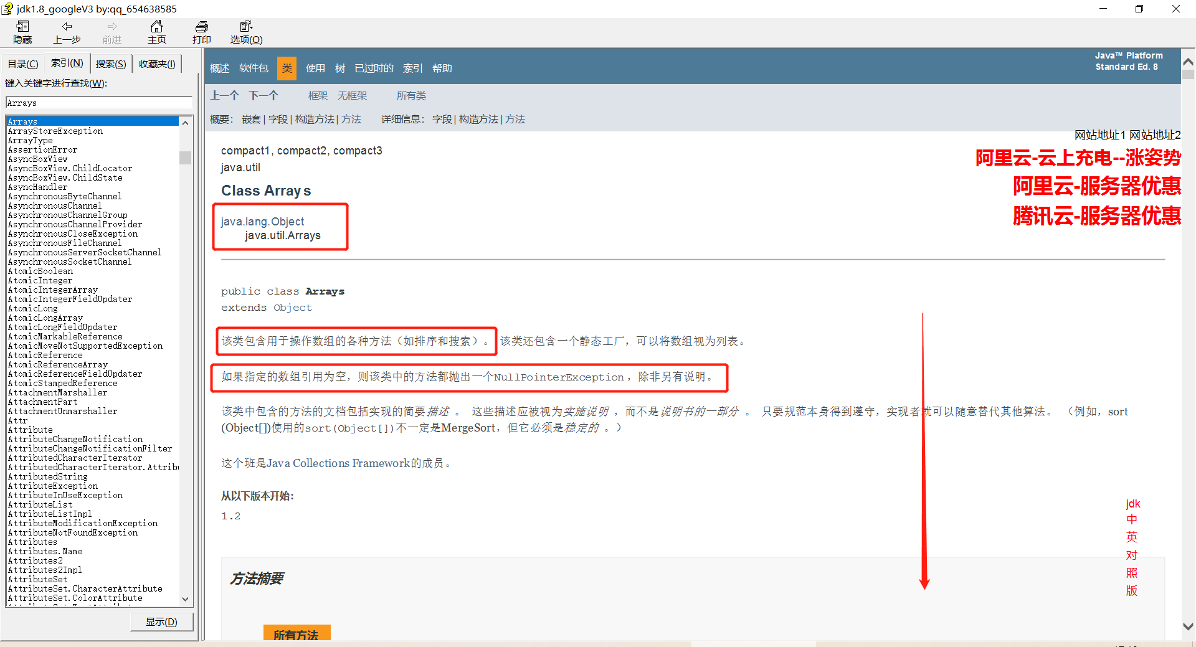
Task: Click the index list scrollbar thumb
Action: [x=185, y=158]
